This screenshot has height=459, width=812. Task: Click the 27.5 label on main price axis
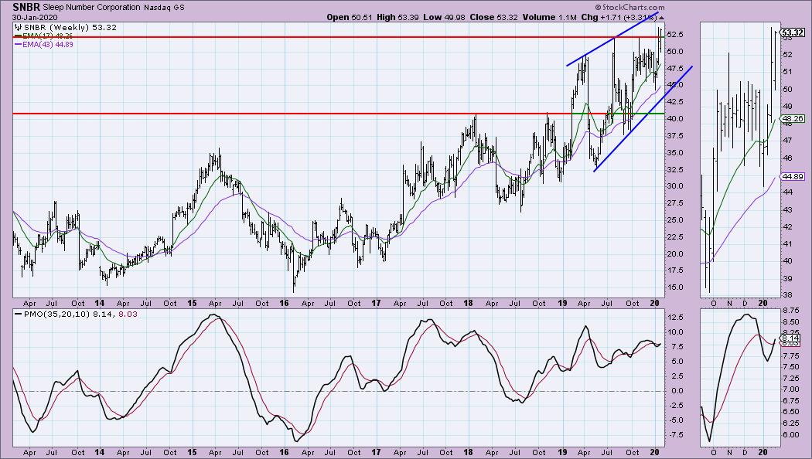tap(677, 203)
